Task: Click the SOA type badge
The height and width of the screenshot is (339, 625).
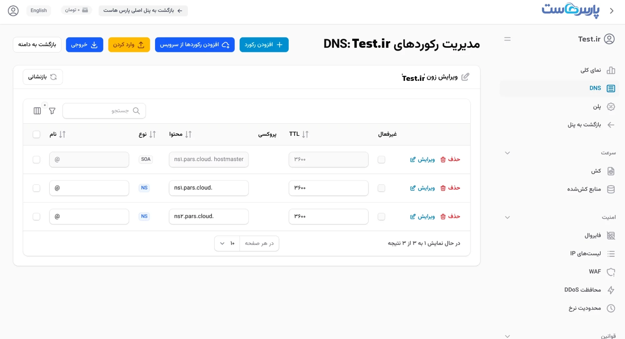Action: (146, 159)
